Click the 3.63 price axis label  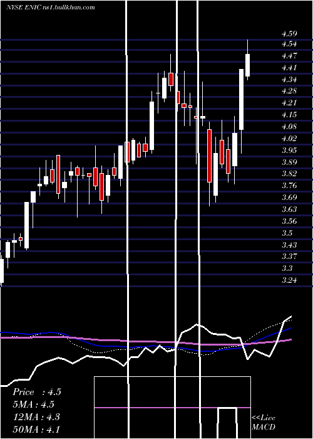point(289,209)
